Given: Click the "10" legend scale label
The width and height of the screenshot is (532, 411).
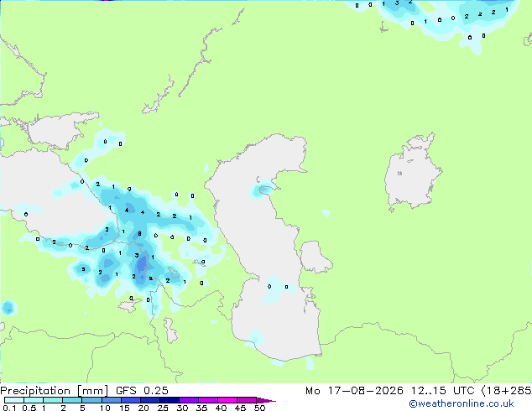Looking at the screenshot, I should [x=105, y=408].
